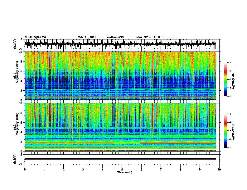Click the ch.2 spectrogram color scale bar

tap(225, 131)
